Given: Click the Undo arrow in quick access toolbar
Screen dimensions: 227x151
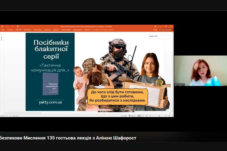Looking at the screenshot, I should tap(7, 26).
